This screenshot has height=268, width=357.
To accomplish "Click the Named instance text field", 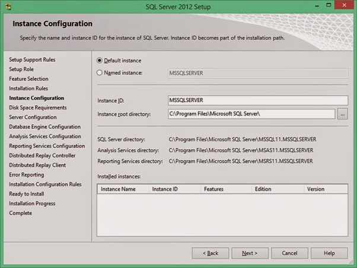I will pyautogui.click(x=258, y=73).
